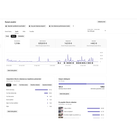Click the Kaç yeni izleyiciye ulaştım? suggestion
Screen dimensions: 137x137
point(37,26)
